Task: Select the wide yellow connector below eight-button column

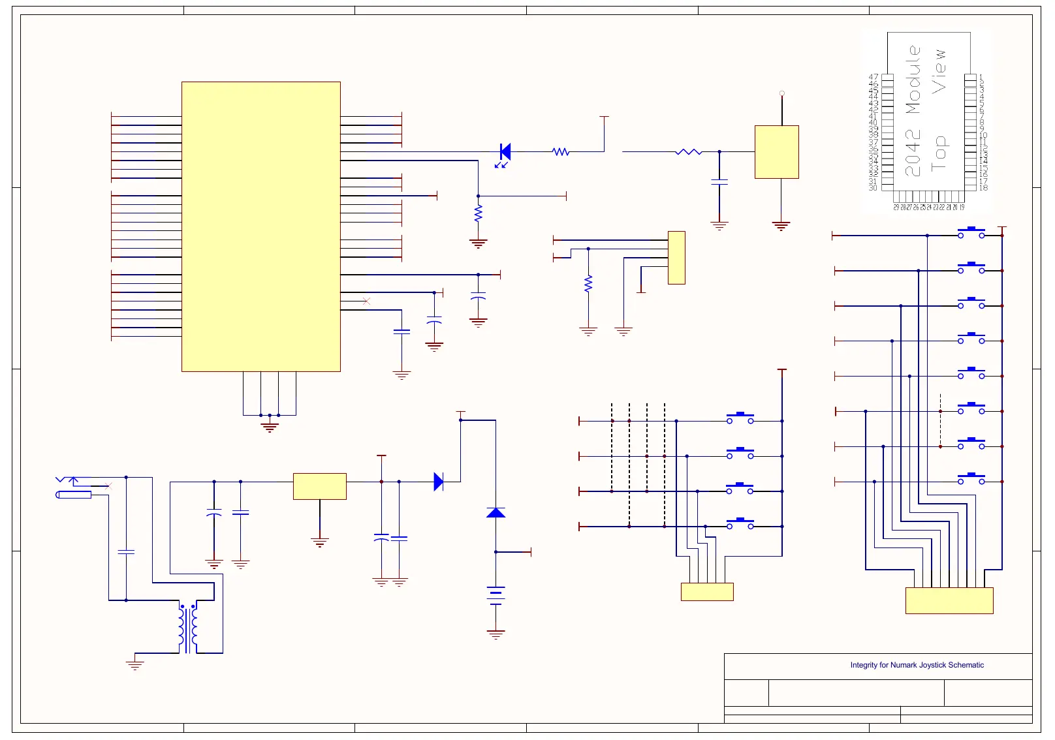Action: click(x=949, y=600)
